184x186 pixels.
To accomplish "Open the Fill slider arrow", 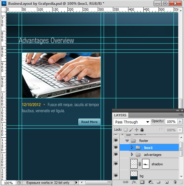I will pos(180,130).
